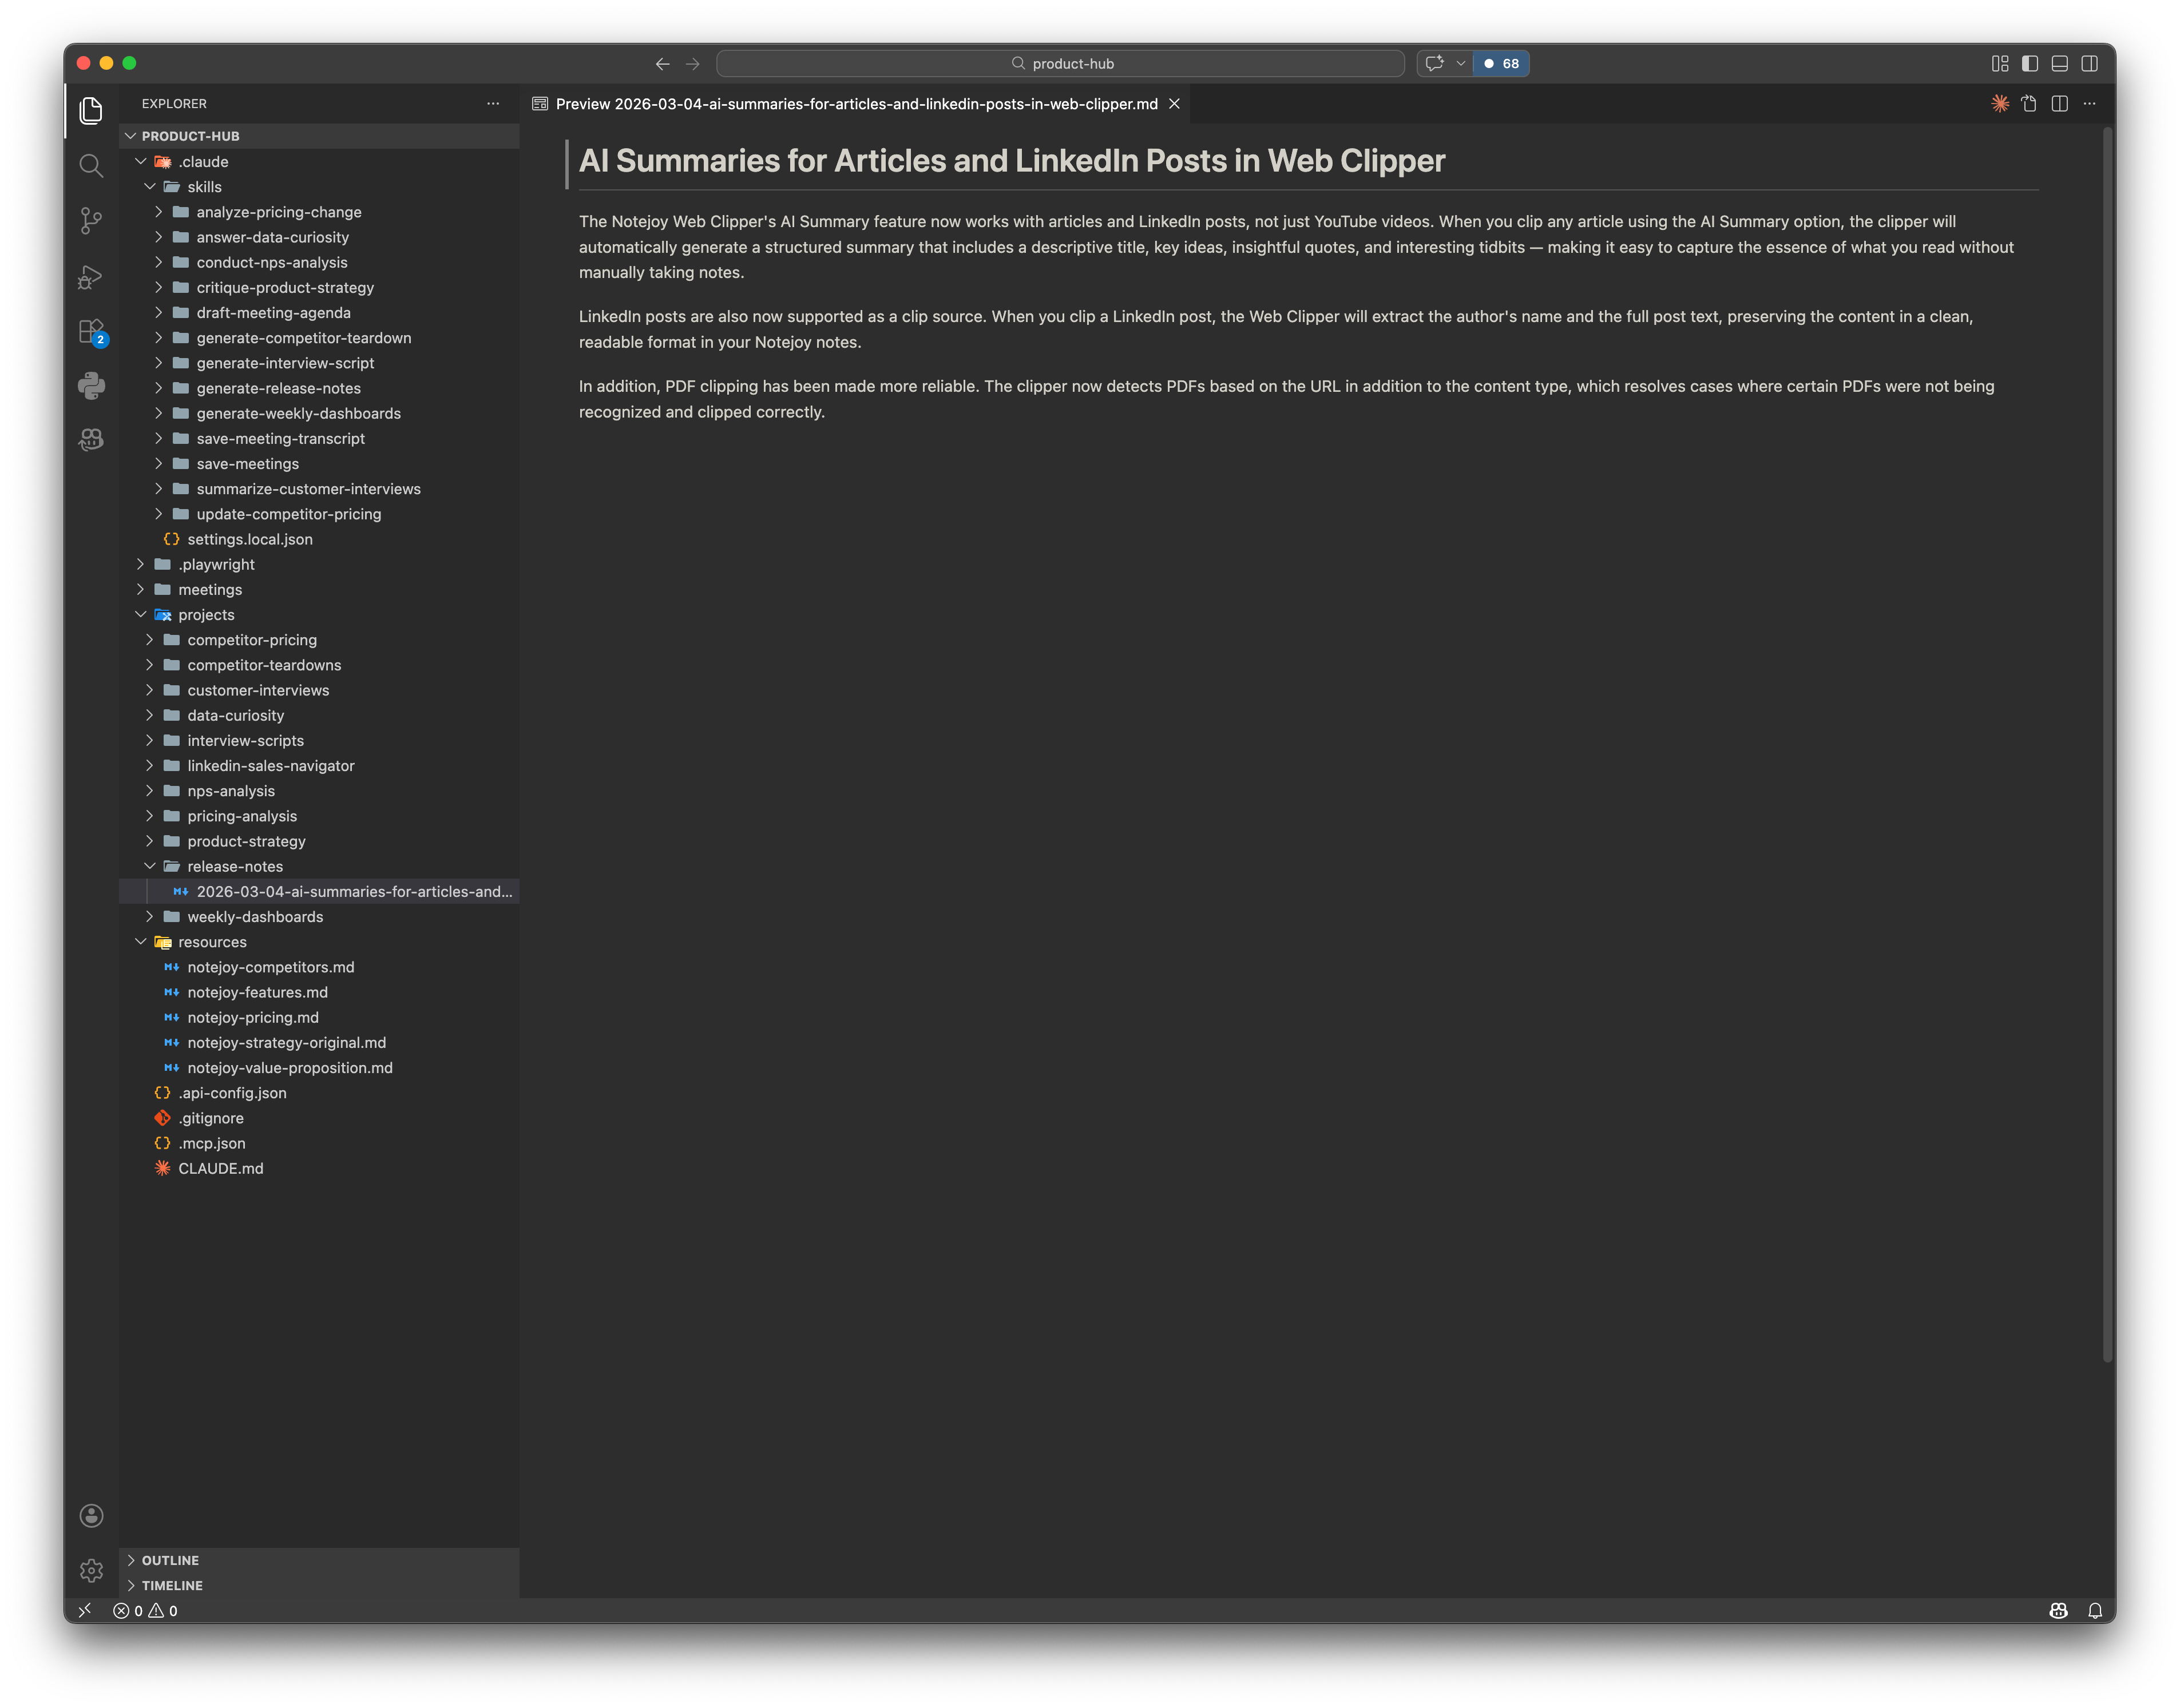Click the notifications bell in status bar
This screenshot has height=1708, width=2180.
coord(2095,1611)
